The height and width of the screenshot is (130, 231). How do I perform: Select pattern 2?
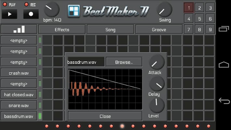199,8
